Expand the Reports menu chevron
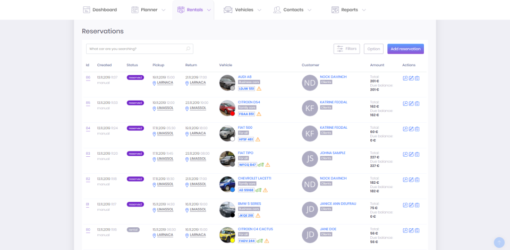The width and height of the screenshot is (510, 250). click(363, 10)
